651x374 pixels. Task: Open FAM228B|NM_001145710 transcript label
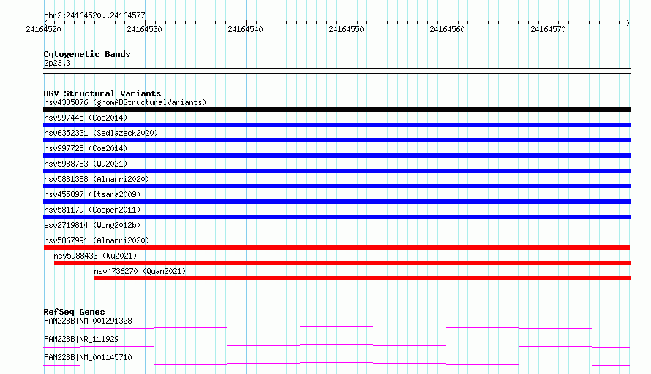(x=88, y=357)
